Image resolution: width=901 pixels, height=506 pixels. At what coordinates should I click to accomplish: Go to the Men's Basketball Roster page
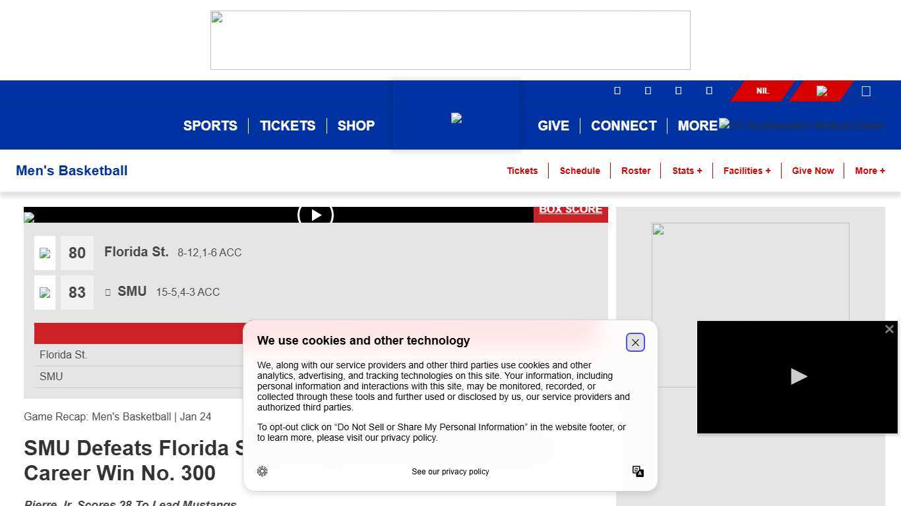pos(636,171)
